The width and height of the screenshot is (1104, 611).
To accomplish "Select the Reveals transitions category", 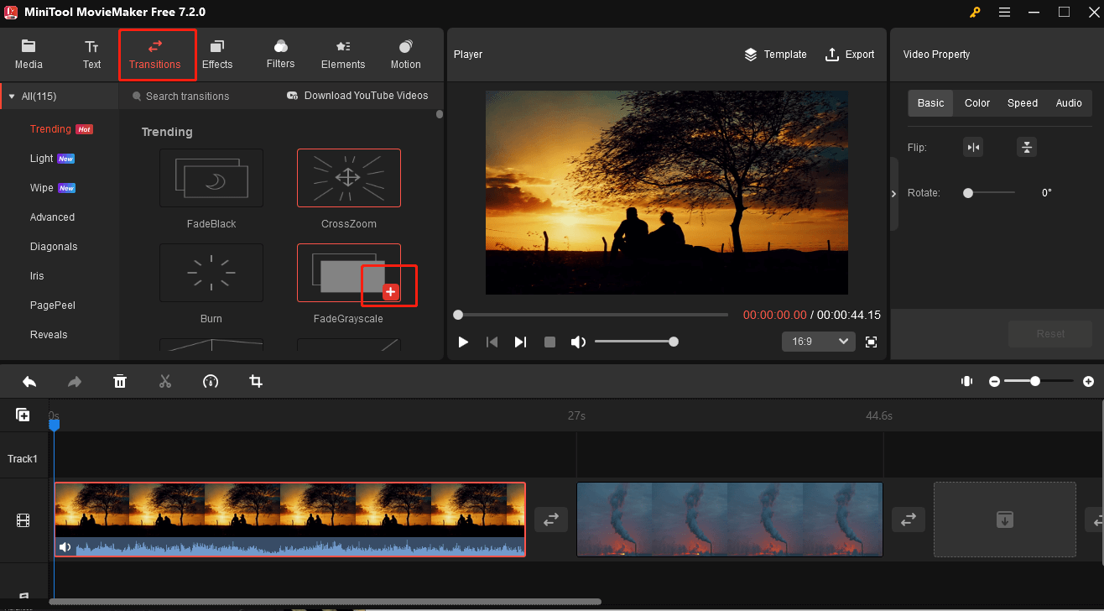I will [x=49, y=335].
